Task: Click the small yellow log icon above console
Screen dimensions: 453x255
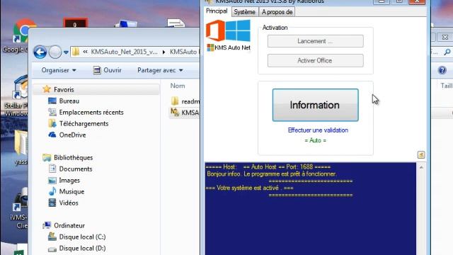Action: pos(421,154)
